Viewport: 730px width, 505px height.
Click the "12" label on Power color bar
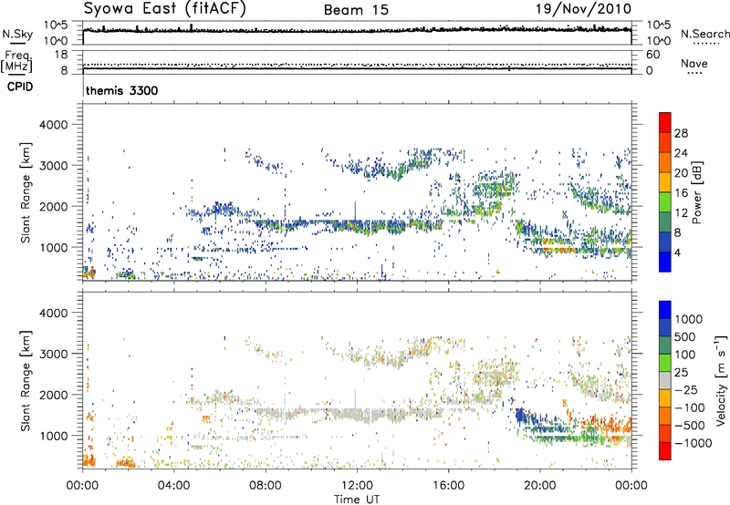click(681, 213)
